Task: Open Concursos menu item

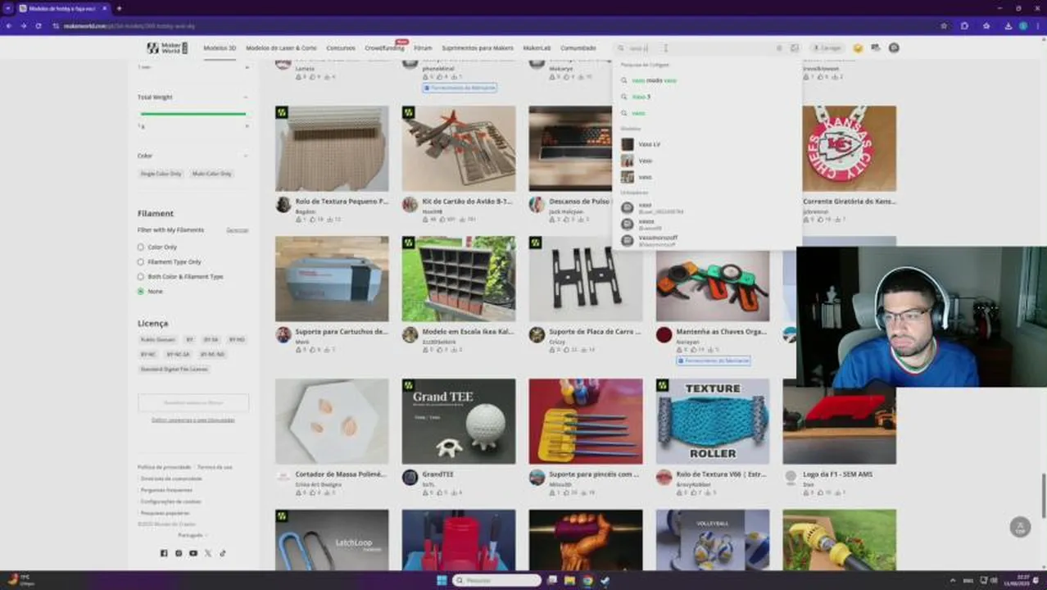Action: (341, 48)
